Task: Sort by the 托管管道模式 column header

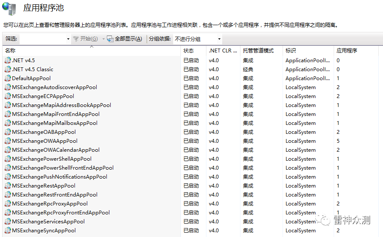Action: (261, 51)
